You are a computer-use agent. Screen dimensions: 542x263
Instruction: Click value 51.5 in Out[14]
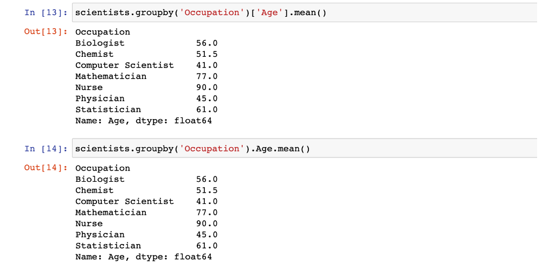[207, 190]
